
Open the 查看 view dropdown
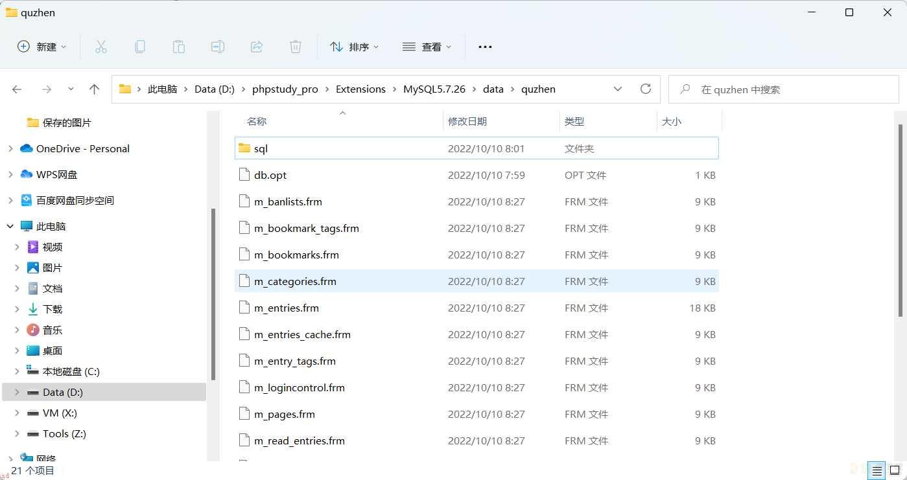427,47
